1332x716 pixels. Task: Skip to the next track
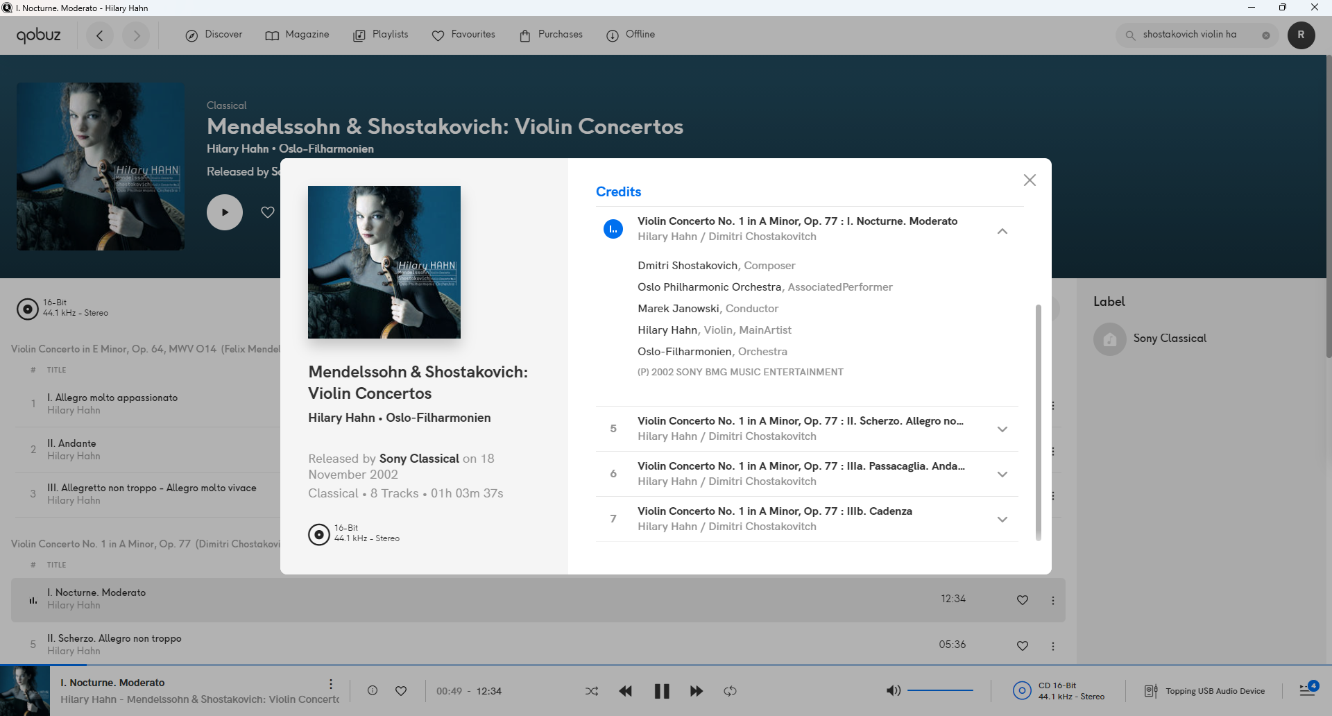[x=697, y=691]
